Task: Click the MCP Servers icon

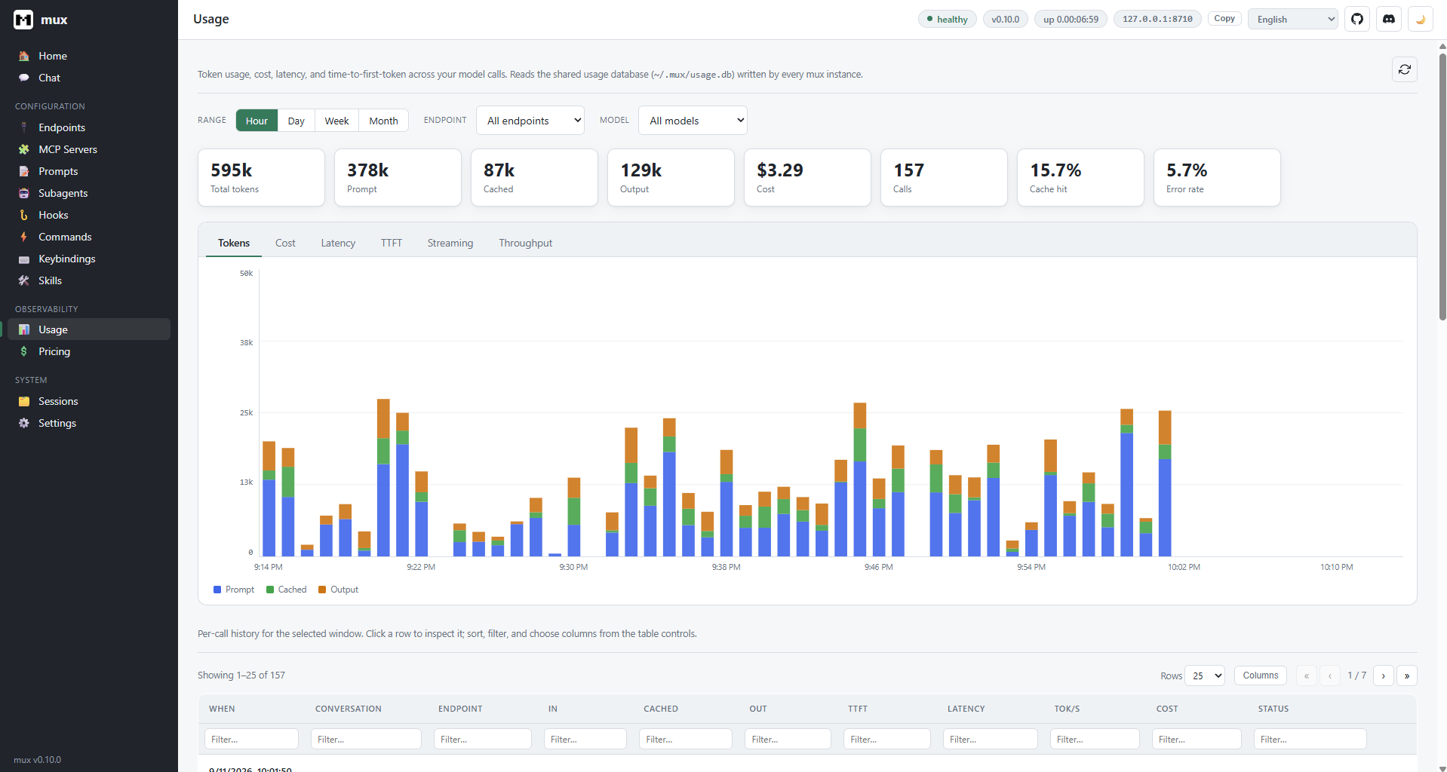Action: 24,149
